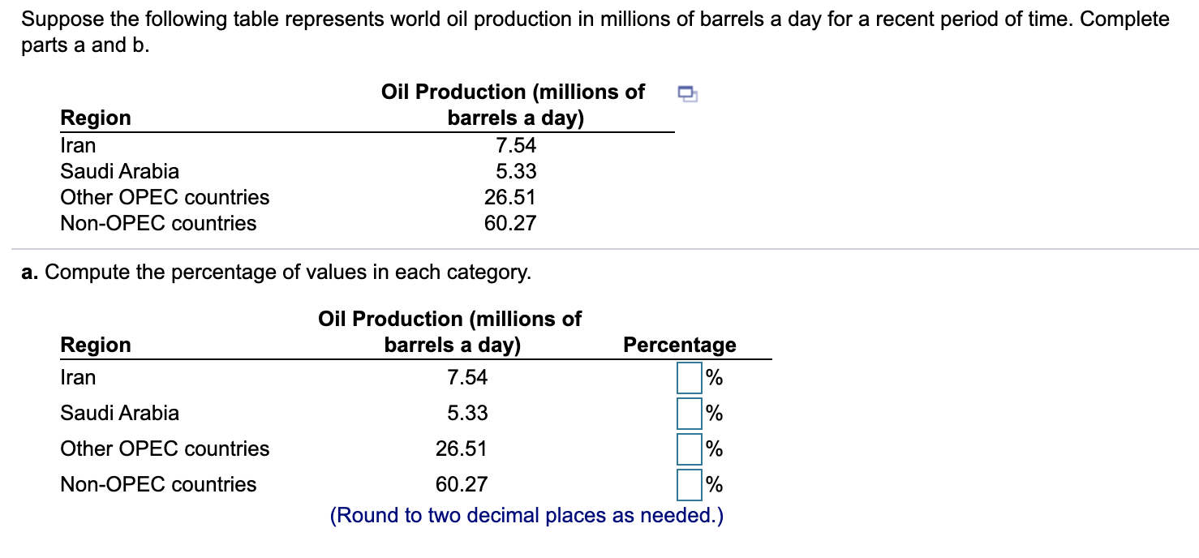Fill in the Iran percentage box

tap(690, 377)
